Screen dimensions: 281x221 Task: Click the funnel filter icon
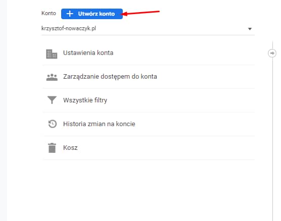pyautogui.click(x=52, y=100)
